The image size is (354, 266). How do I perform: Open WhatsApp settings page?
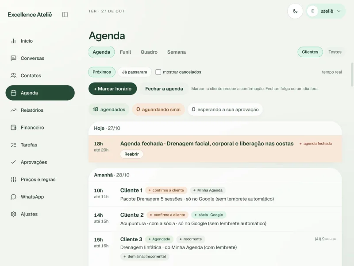40,197
